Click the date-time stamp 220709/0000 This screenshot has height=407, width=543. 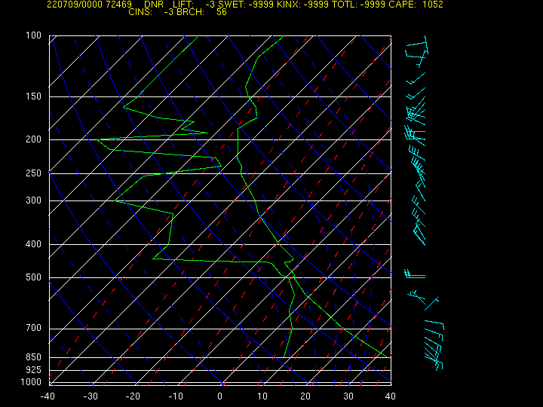pos(75,5)
